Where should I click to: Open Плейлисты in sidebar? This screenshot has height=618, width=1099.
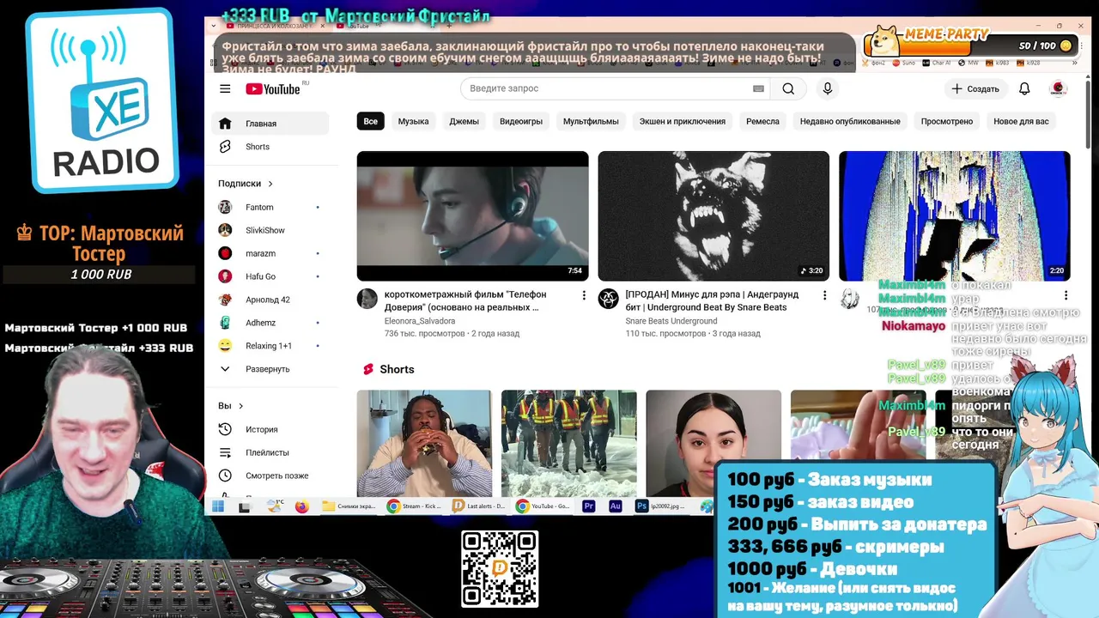point(270,452)
